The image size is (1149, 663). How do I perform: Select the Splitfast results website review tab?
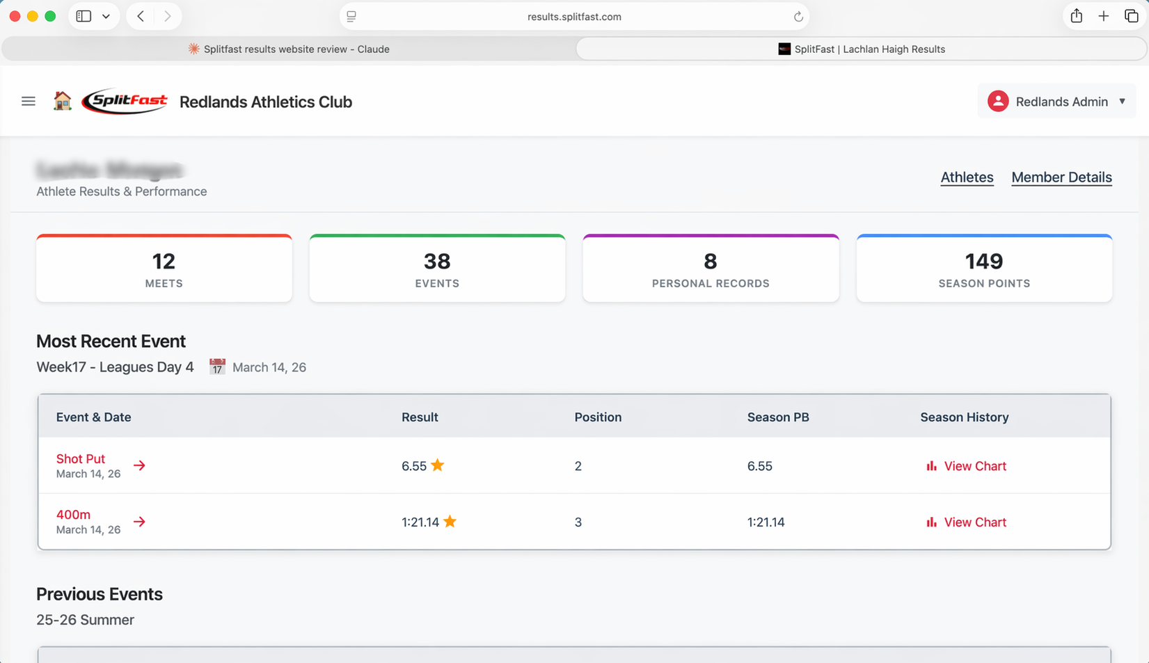coord(288,49)
